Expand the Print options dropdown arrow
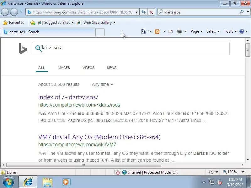This screenshot has height=188, width=251. point(186,31)
